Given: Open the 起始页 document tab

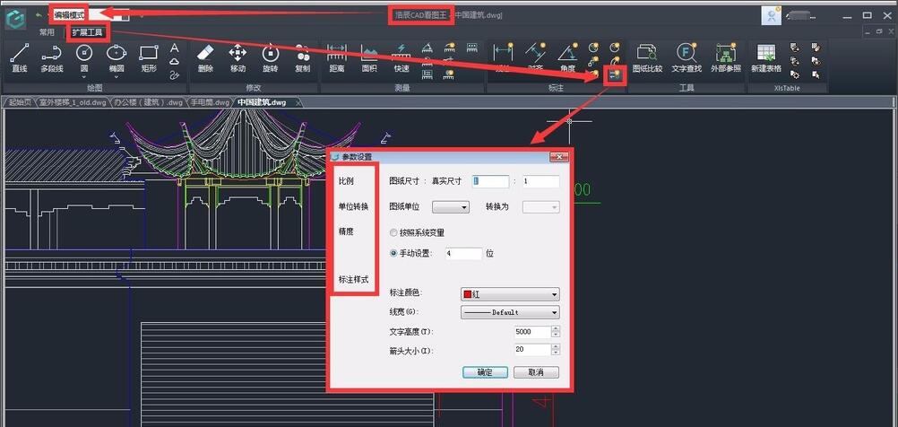Looking at the screenshot, I should (20, 102).
